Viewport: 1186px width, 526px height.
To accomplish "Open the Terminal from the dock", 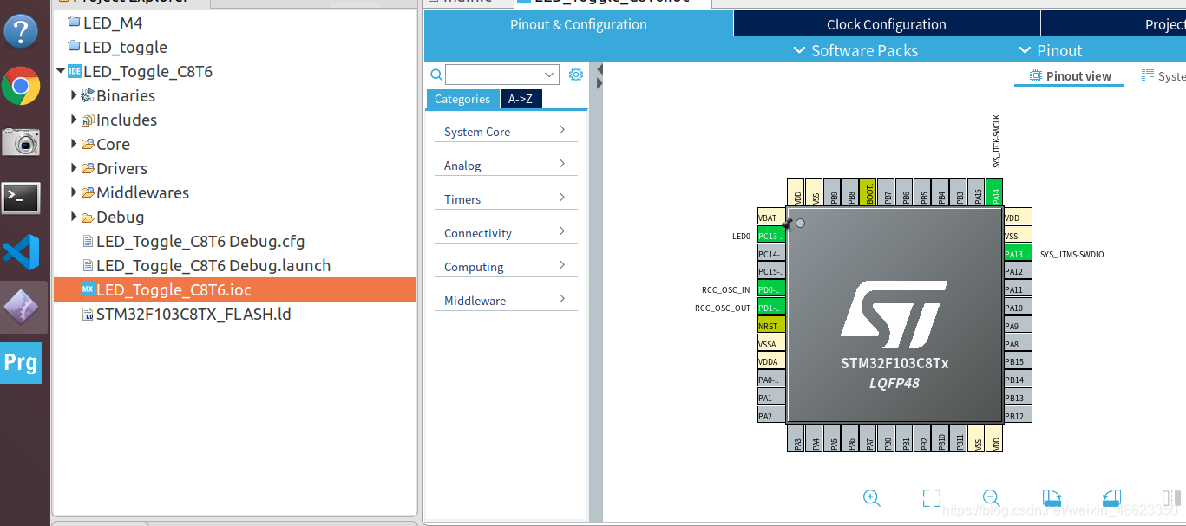I will pyautogui.click(x=21, y=198).
